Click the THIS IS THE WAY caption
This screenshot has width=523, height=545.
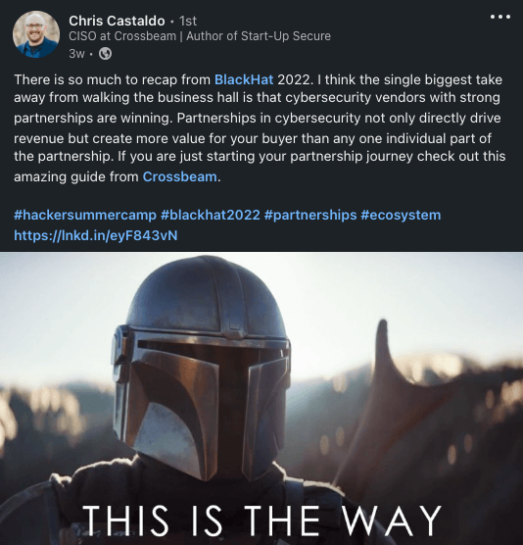coord(261,520)
